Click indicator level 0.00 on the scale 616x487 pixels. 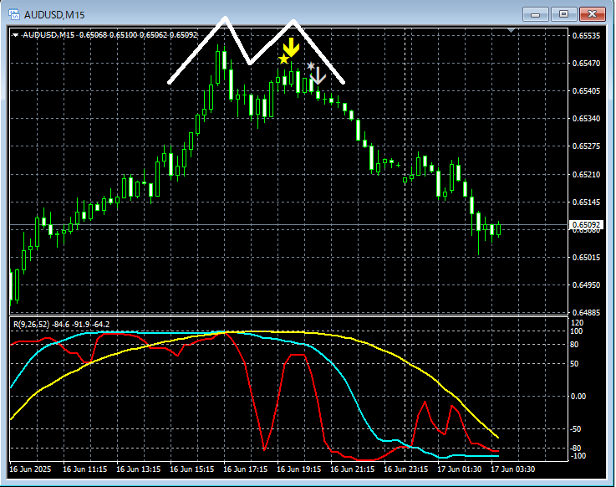(578, 396)
